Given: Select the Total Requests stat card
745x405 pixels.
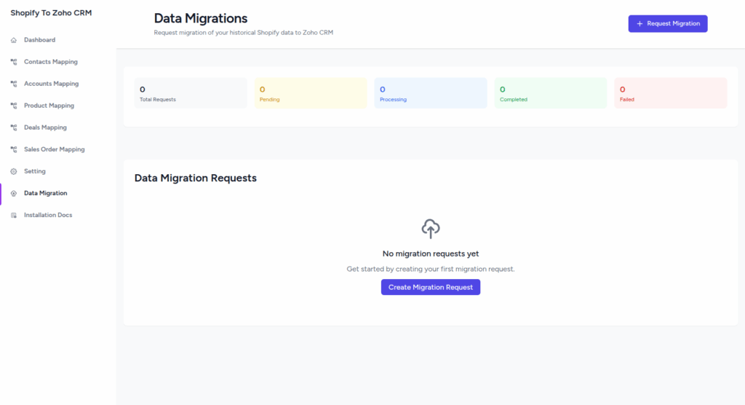Looking at the screenshot, I should 191,93.
